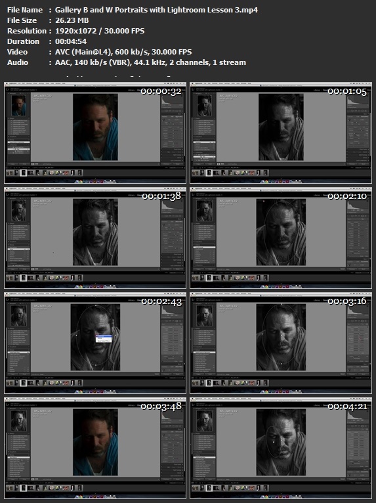Select Crop Overlay tool in 00:00:32 frame
Image resolution: width=376 pixels, height=503 pixels.
click(x=163, y=111)
